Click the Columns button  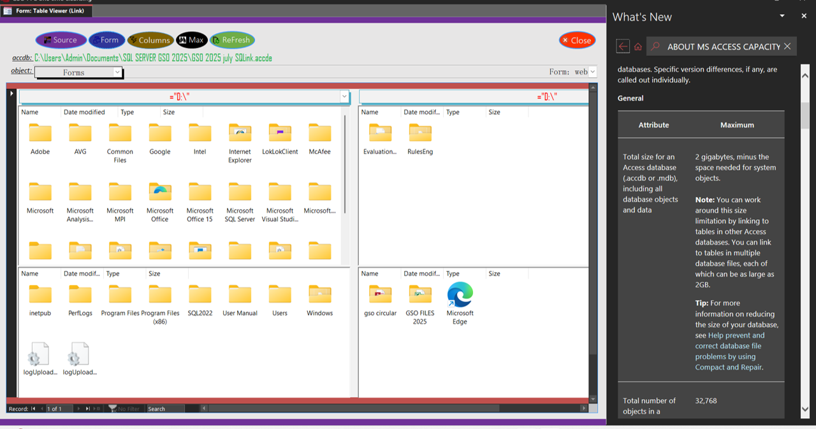[150, 40]
